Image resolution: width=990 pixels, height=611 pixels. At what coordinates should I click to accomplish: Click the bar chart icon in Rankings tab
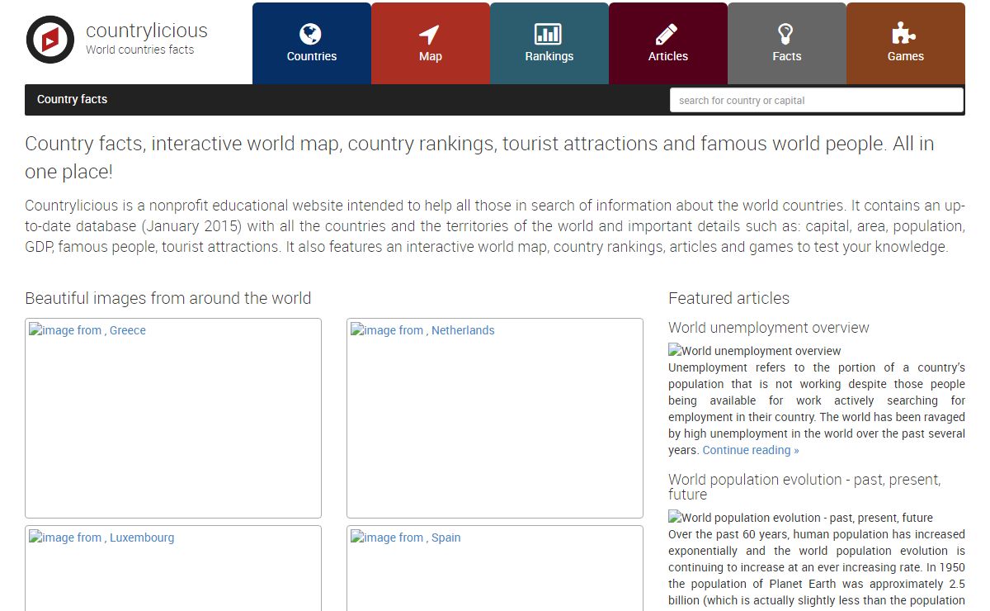549,34
